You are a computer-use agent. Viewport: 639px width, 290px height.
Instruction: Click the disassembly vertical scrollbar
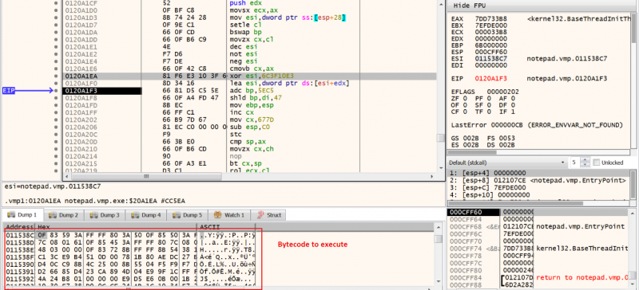click(x=441, y=85)
